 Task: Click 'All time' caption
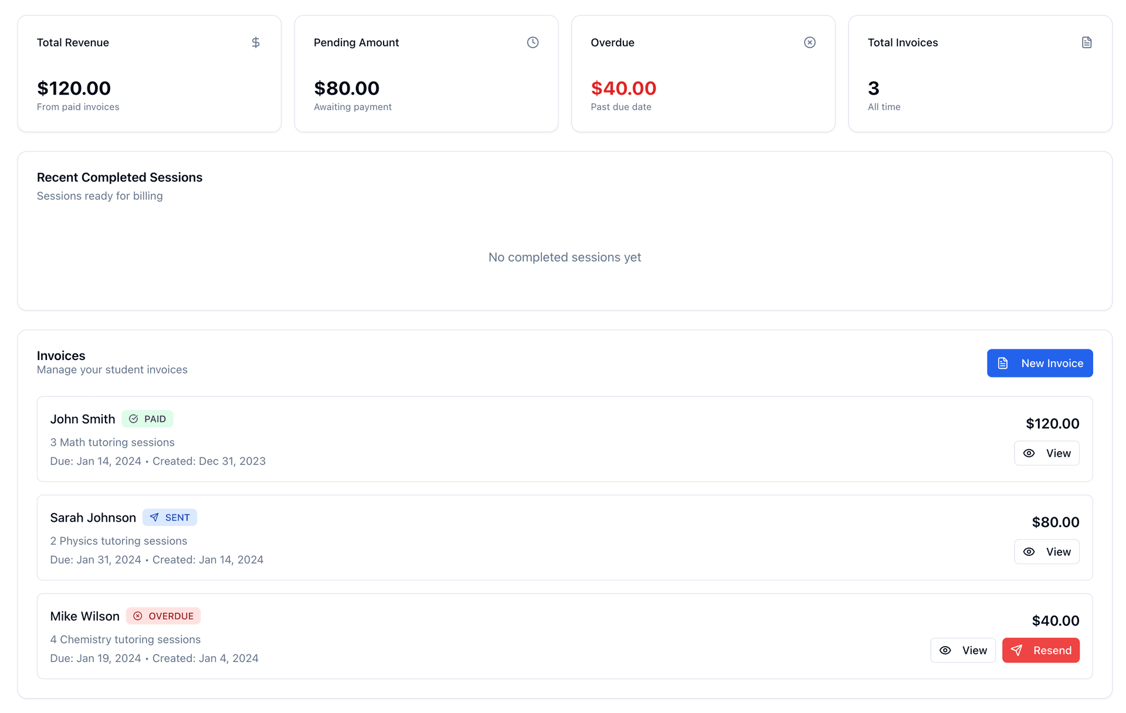coord(884,107)
